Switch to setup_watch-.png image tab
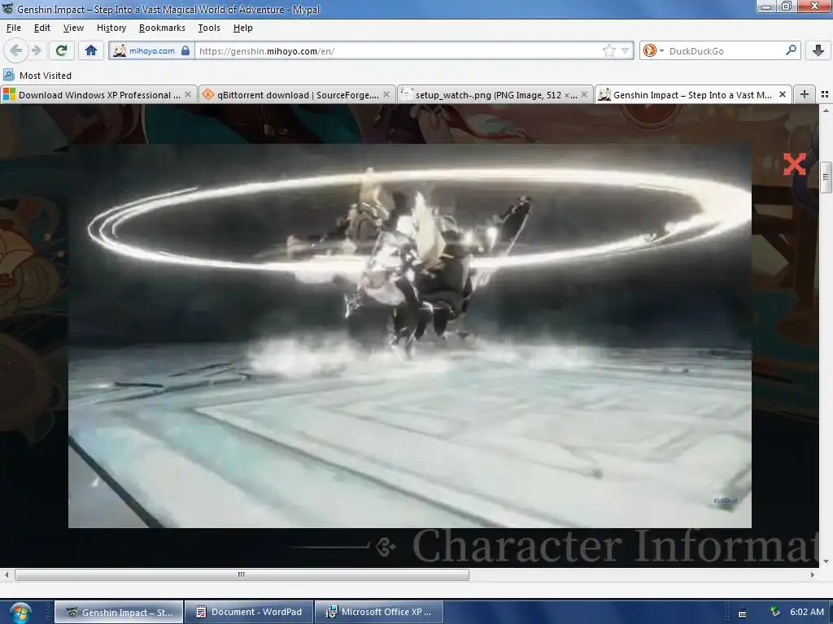Screen dimensions: 833x624 (495, 95)
